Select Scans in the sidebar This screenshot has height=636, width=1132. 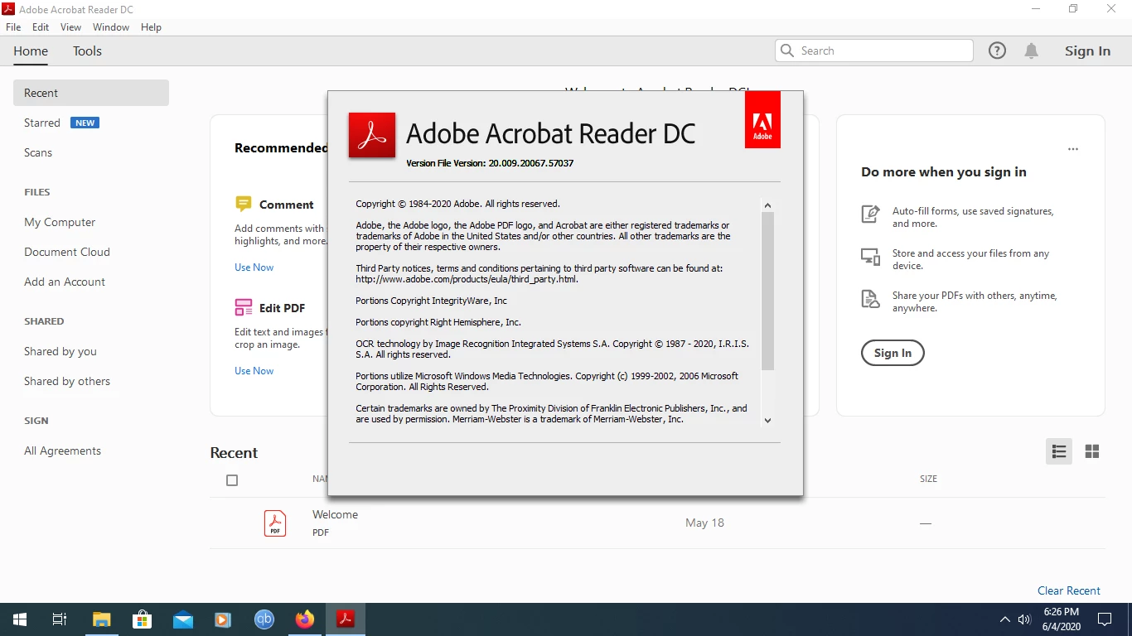coord(38,152)
